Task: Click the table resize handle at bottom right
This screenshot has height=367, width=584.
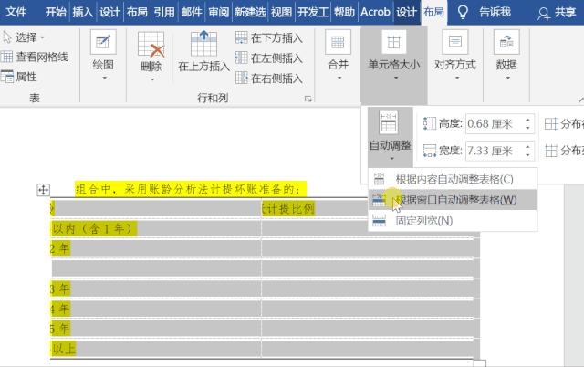Action: coord(480,363)
